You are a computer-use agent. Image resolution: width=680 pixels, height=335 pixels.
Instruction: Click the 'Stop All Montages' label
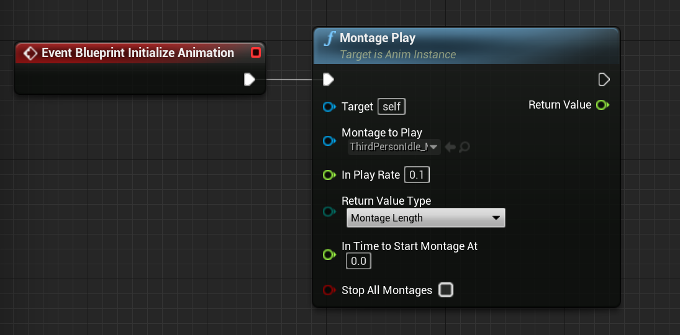pyautogui.click(x=387, y=290)
